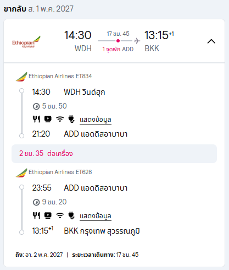Click entertainment screen icon for ET628
229x270 pixels.
pos(48,215)
